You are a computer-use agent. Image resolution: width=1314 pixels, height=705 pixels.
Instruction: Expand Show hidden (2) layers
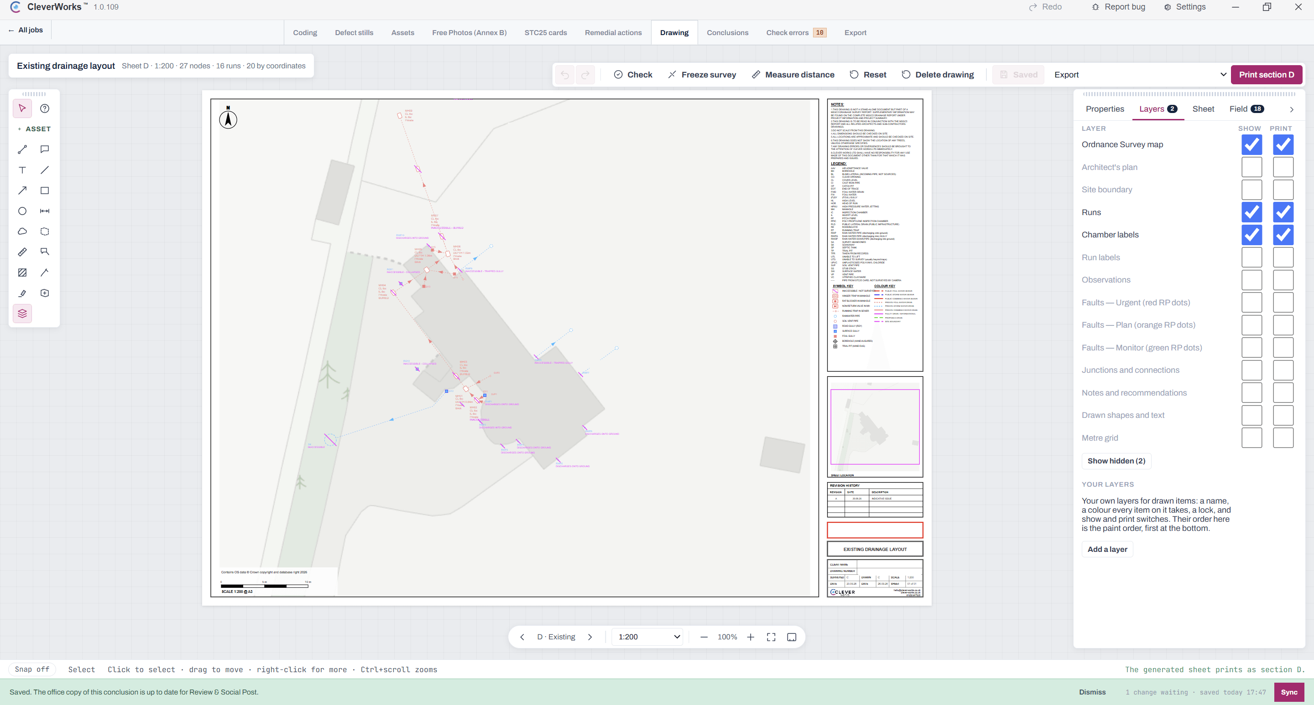tap(1116, 461)
